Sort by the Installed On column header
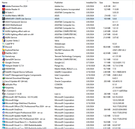Image resolution: width=135 pixels, height=129 pixels. [91, 3]
